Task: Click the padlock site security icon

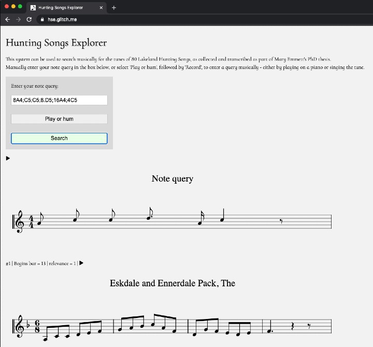Action: pyautogui.click(x=42, y=19)
